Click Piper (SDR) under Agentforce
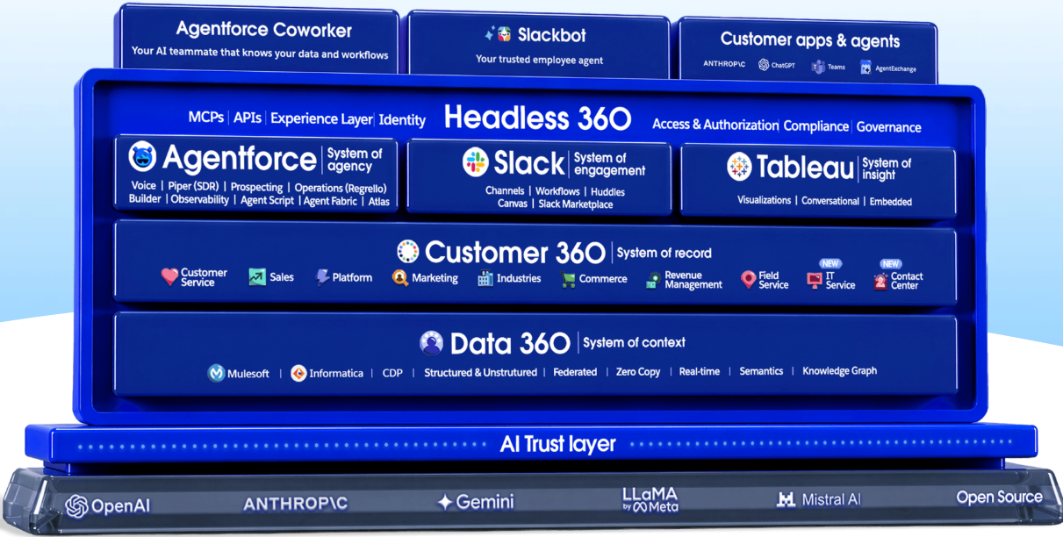Screen dimensions: 1063x537 tap(194, 187)
